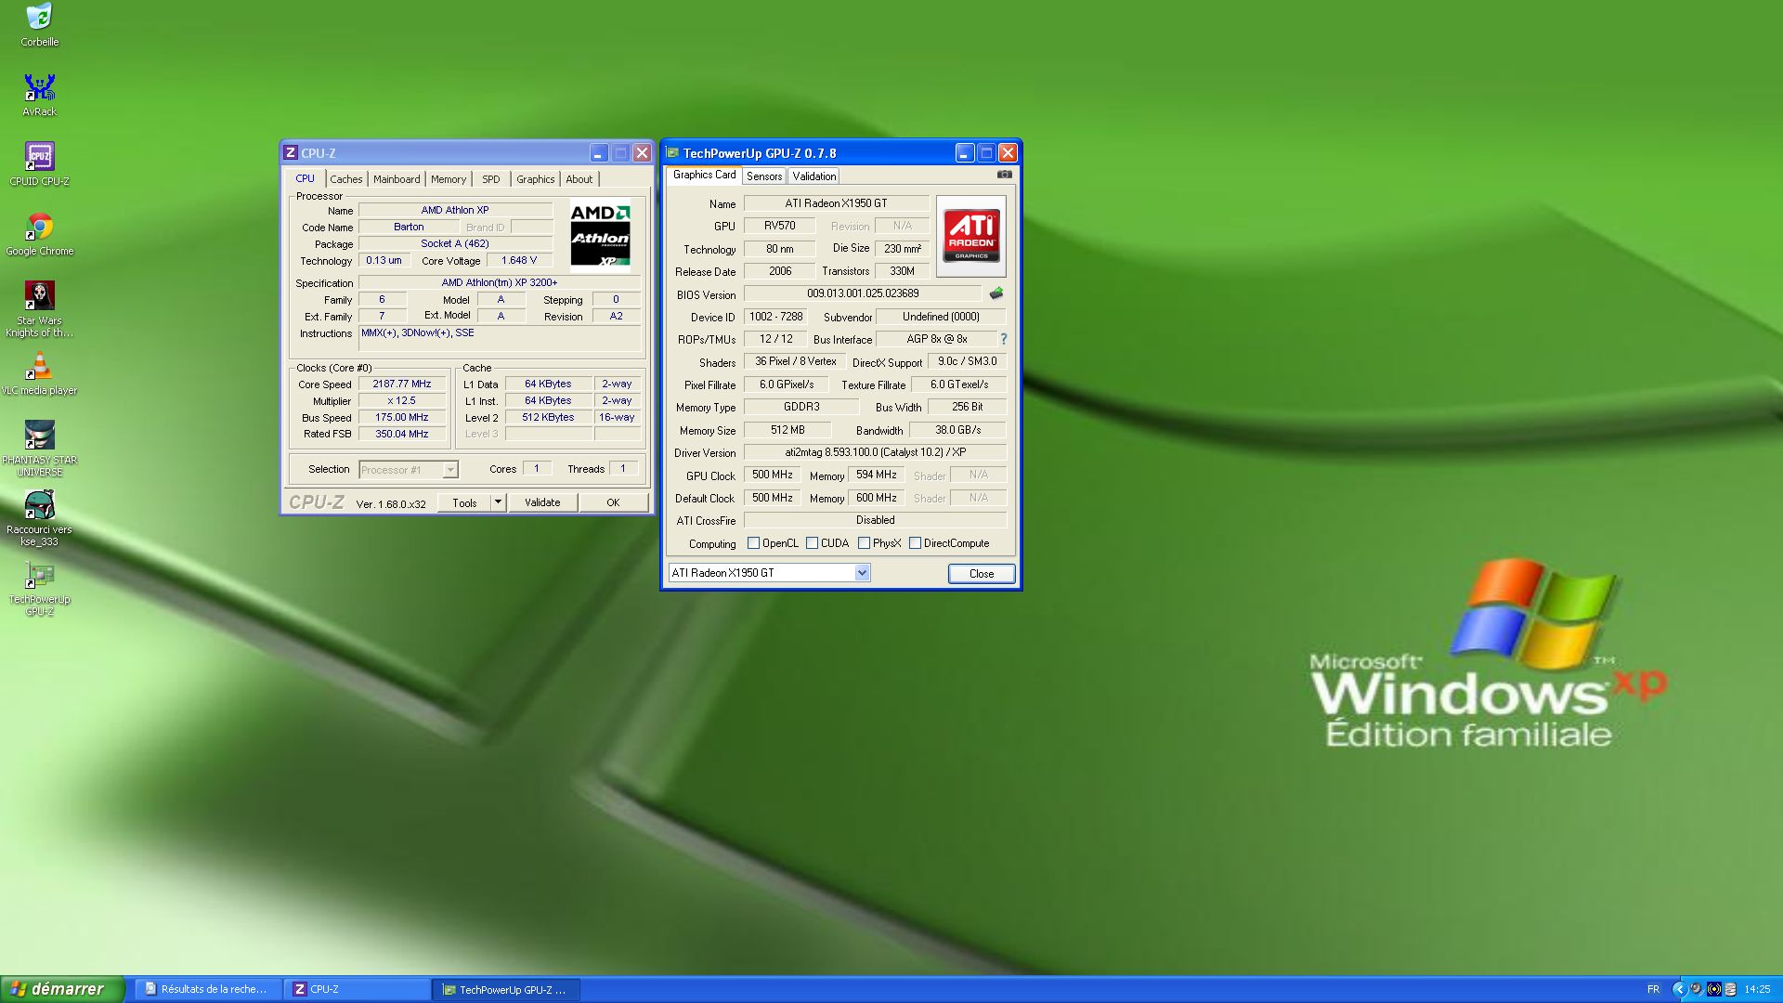
Task: Switch to the Mainboard tab in CPU-Z
Action: (397, 179)
